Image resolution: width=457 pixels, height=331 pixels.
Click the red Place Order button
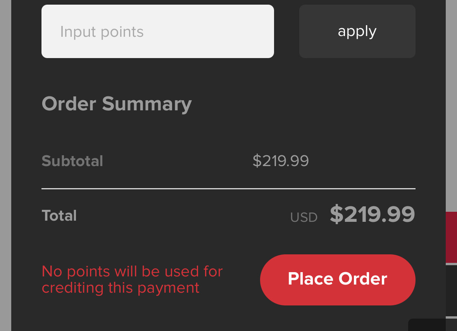[x=337, y=280]
